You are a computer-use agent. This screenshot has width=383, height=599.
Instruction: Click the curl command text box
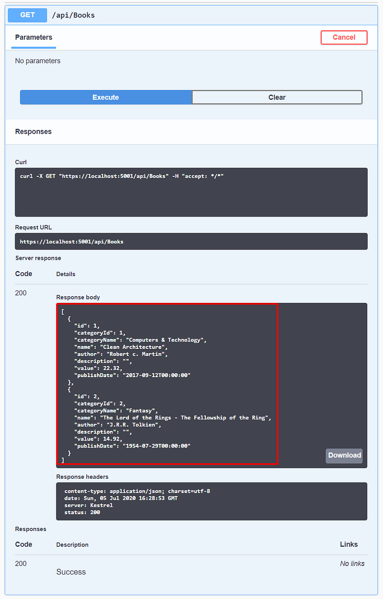(x=191, y=192)
